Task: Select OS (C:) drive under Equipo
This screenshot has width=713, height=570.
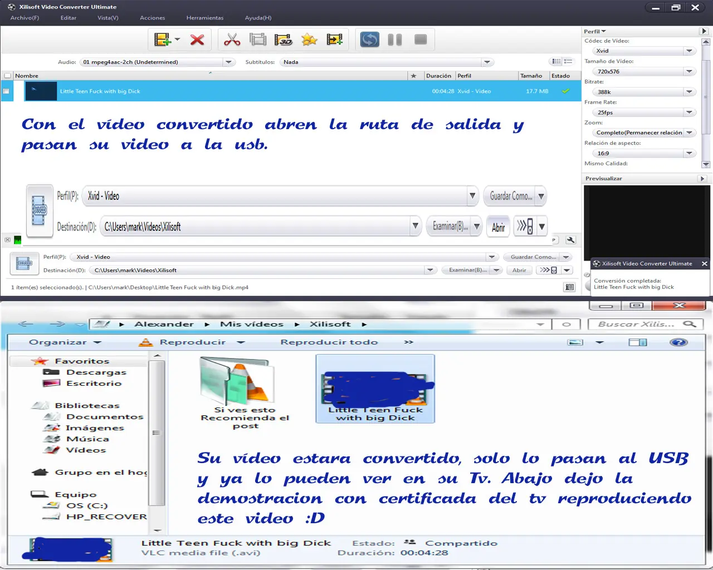Action: pos(87,506)
